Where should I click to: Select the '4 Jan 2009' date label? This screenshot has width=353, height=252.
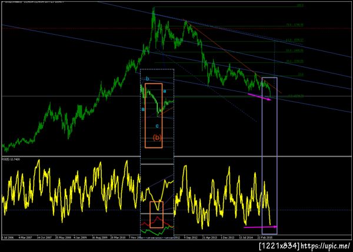pyautogui.click(x=81, y=237)
